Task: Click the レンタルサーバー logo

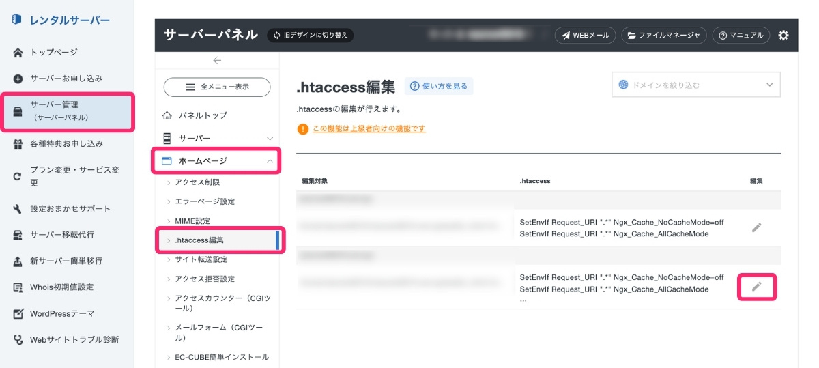Action: pyautogui.click(x=60, y=20)
